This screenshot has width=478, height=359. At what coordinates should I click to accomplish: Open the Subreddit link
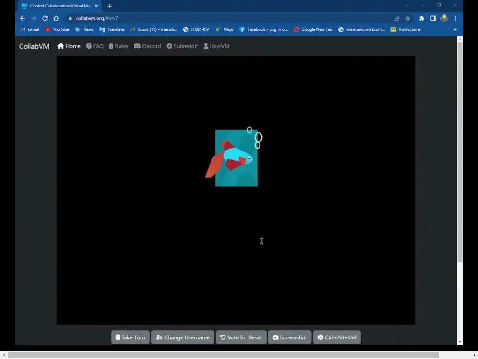coord(182,46)
